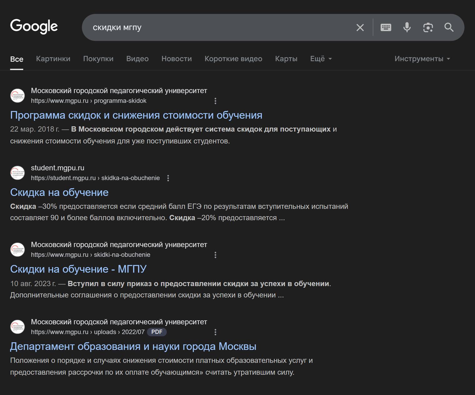Expand the Ещё dropdown menu
The width and height of the screenshot is (475, 395).
tap(321, 59)
